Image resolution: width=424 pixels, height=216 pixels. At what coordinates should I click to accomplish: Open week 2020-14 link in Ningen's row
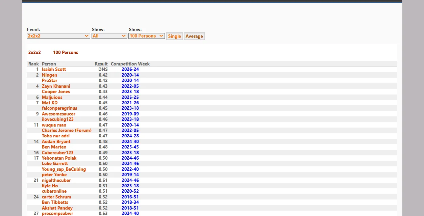click(x=130, y=75)
